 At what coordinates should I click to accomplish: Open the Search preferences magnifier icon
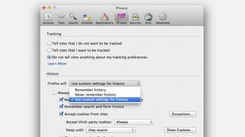click(73, 18)
